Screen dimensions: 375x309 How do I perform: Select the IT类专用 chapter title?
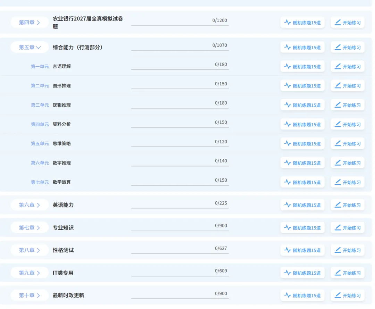(x=63, y=273)
